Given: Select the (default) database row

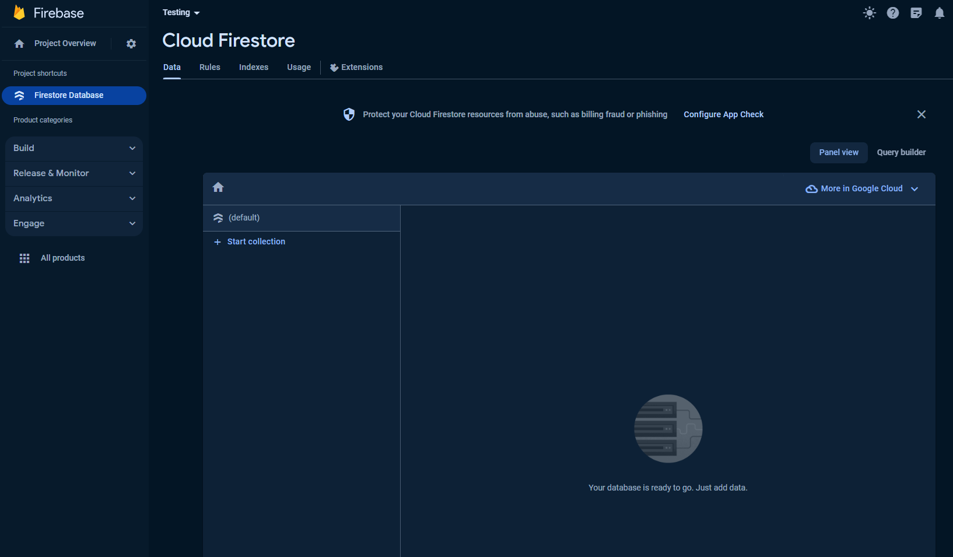Looking at the screenshot, I should [302, 218].
